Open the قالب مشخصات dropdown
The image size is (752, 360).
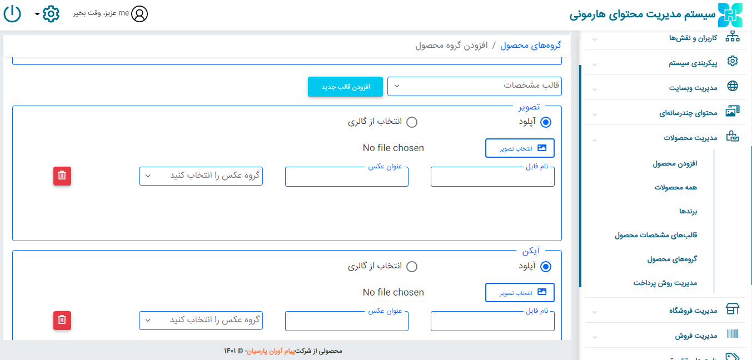coord(474,86)
